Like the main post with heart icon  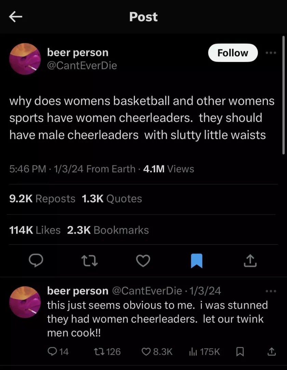pos(143,261)
